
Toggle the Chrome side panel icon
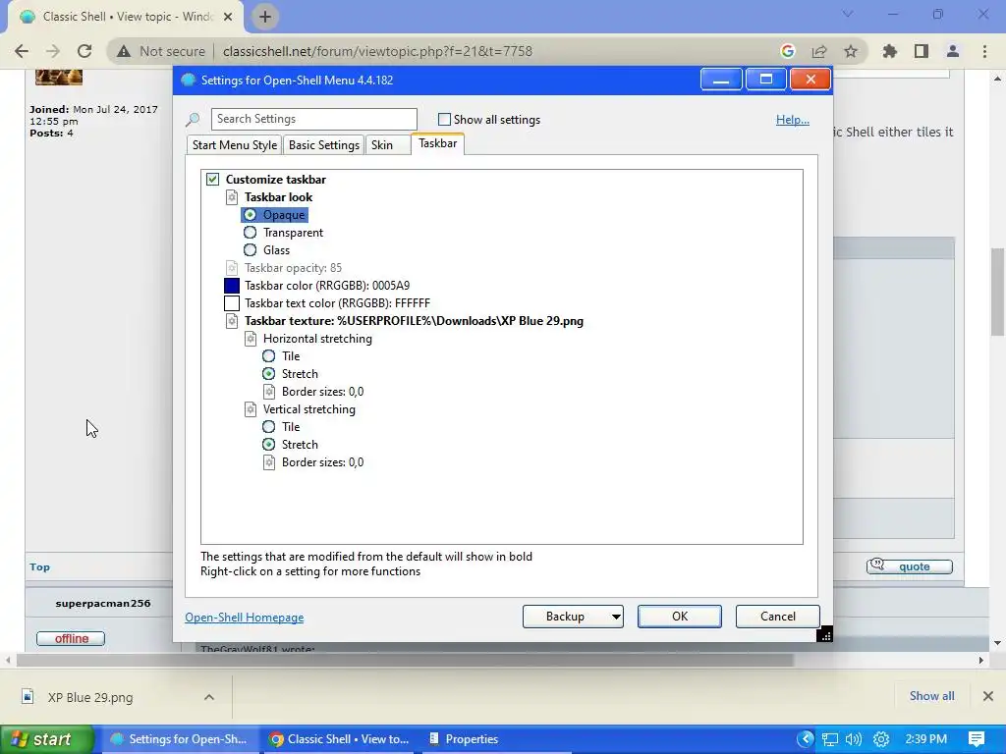click(922, 51)
